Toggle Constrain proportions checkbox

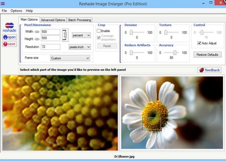(x=99, y=38)
